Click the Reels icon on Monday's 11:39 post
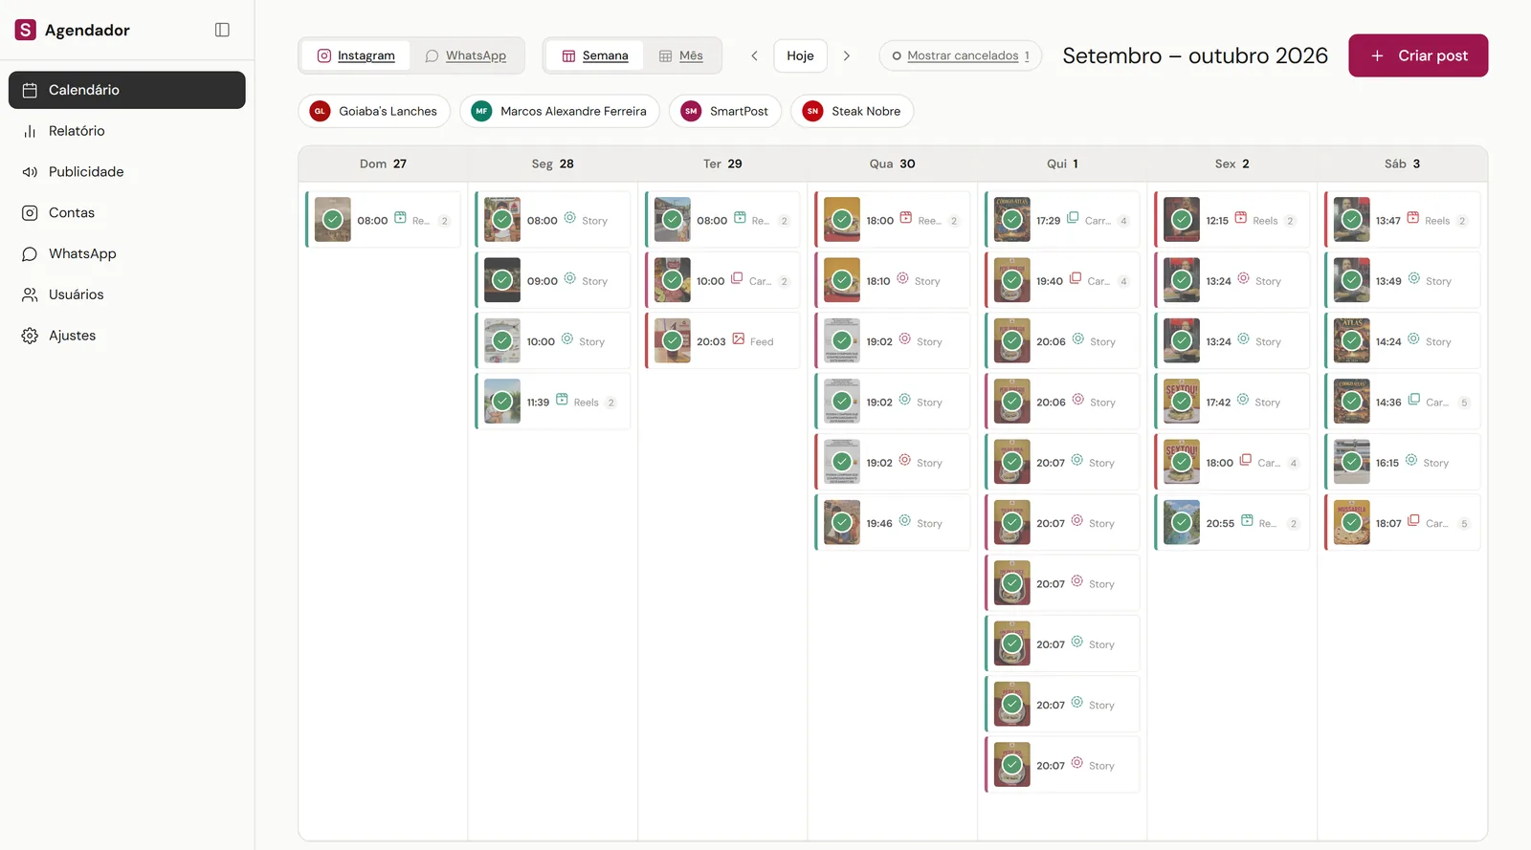The height and width of the screenshot is (850, 1531). click(x=562, y=400)
